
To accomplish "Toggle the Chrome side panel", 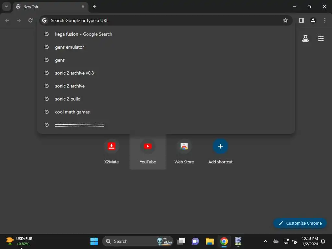I will (x=302, y=20).
